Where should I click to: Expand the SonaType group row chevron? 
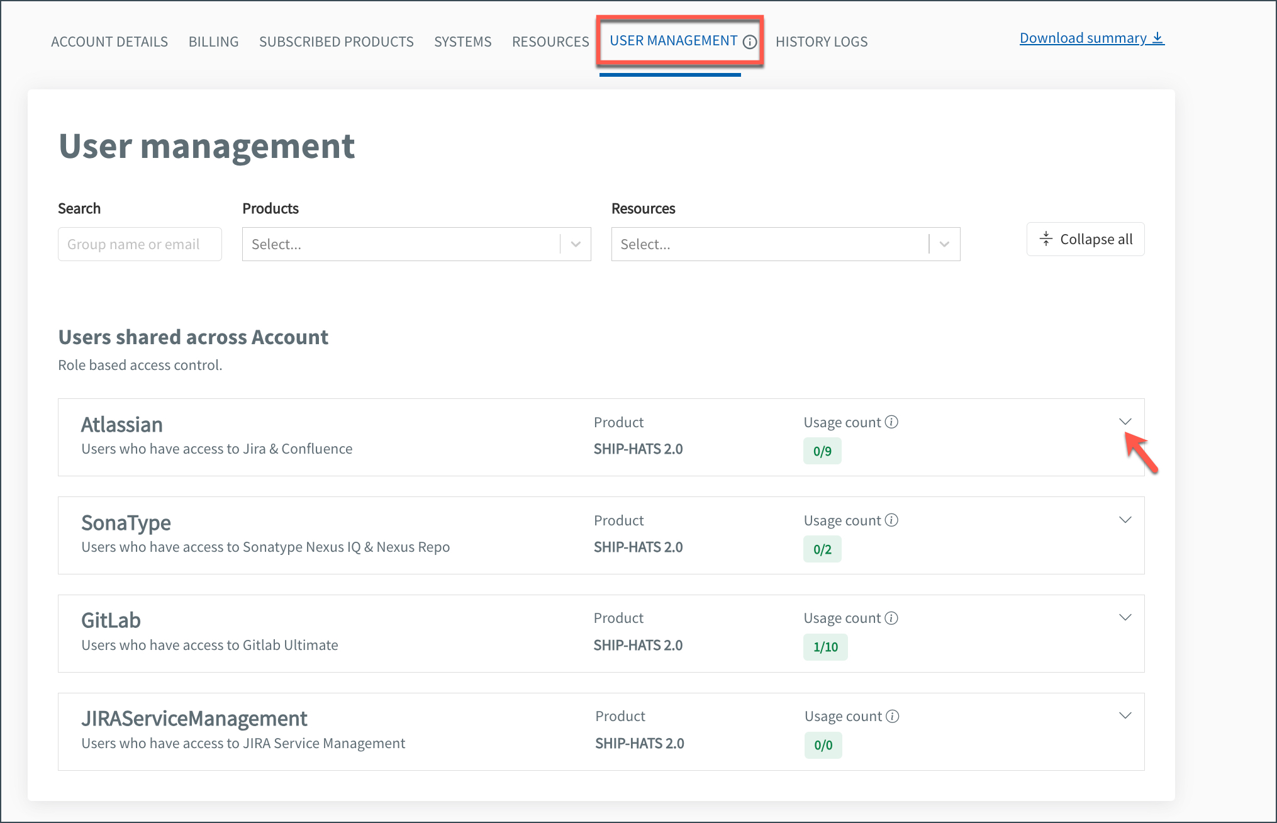point(1125,519)
